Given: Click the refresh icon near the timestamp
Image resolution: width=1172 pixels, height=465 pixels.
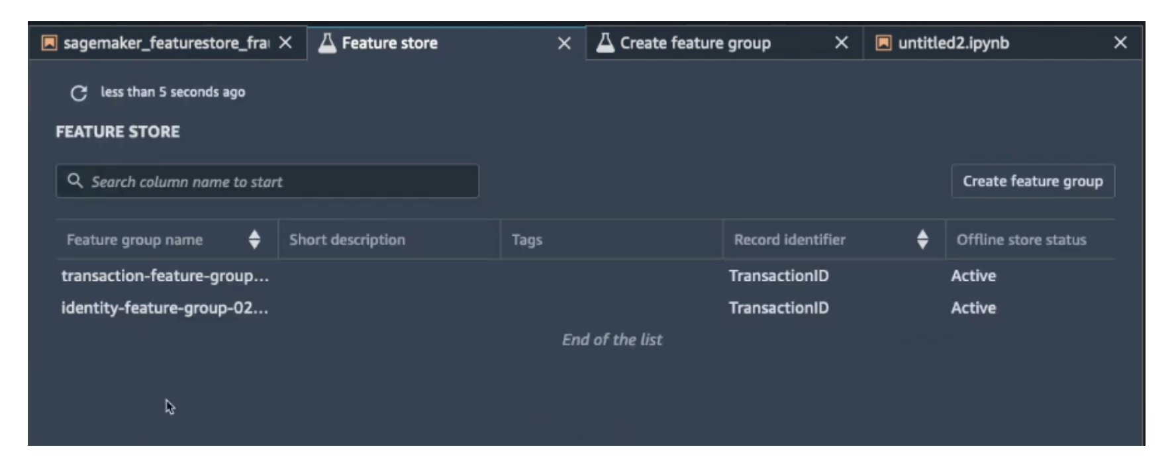Looking at the screenshot, I should coord(79,93).
